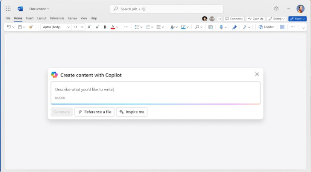Apply numbered list
The image size is (311, 172).
tap(148, 27)
